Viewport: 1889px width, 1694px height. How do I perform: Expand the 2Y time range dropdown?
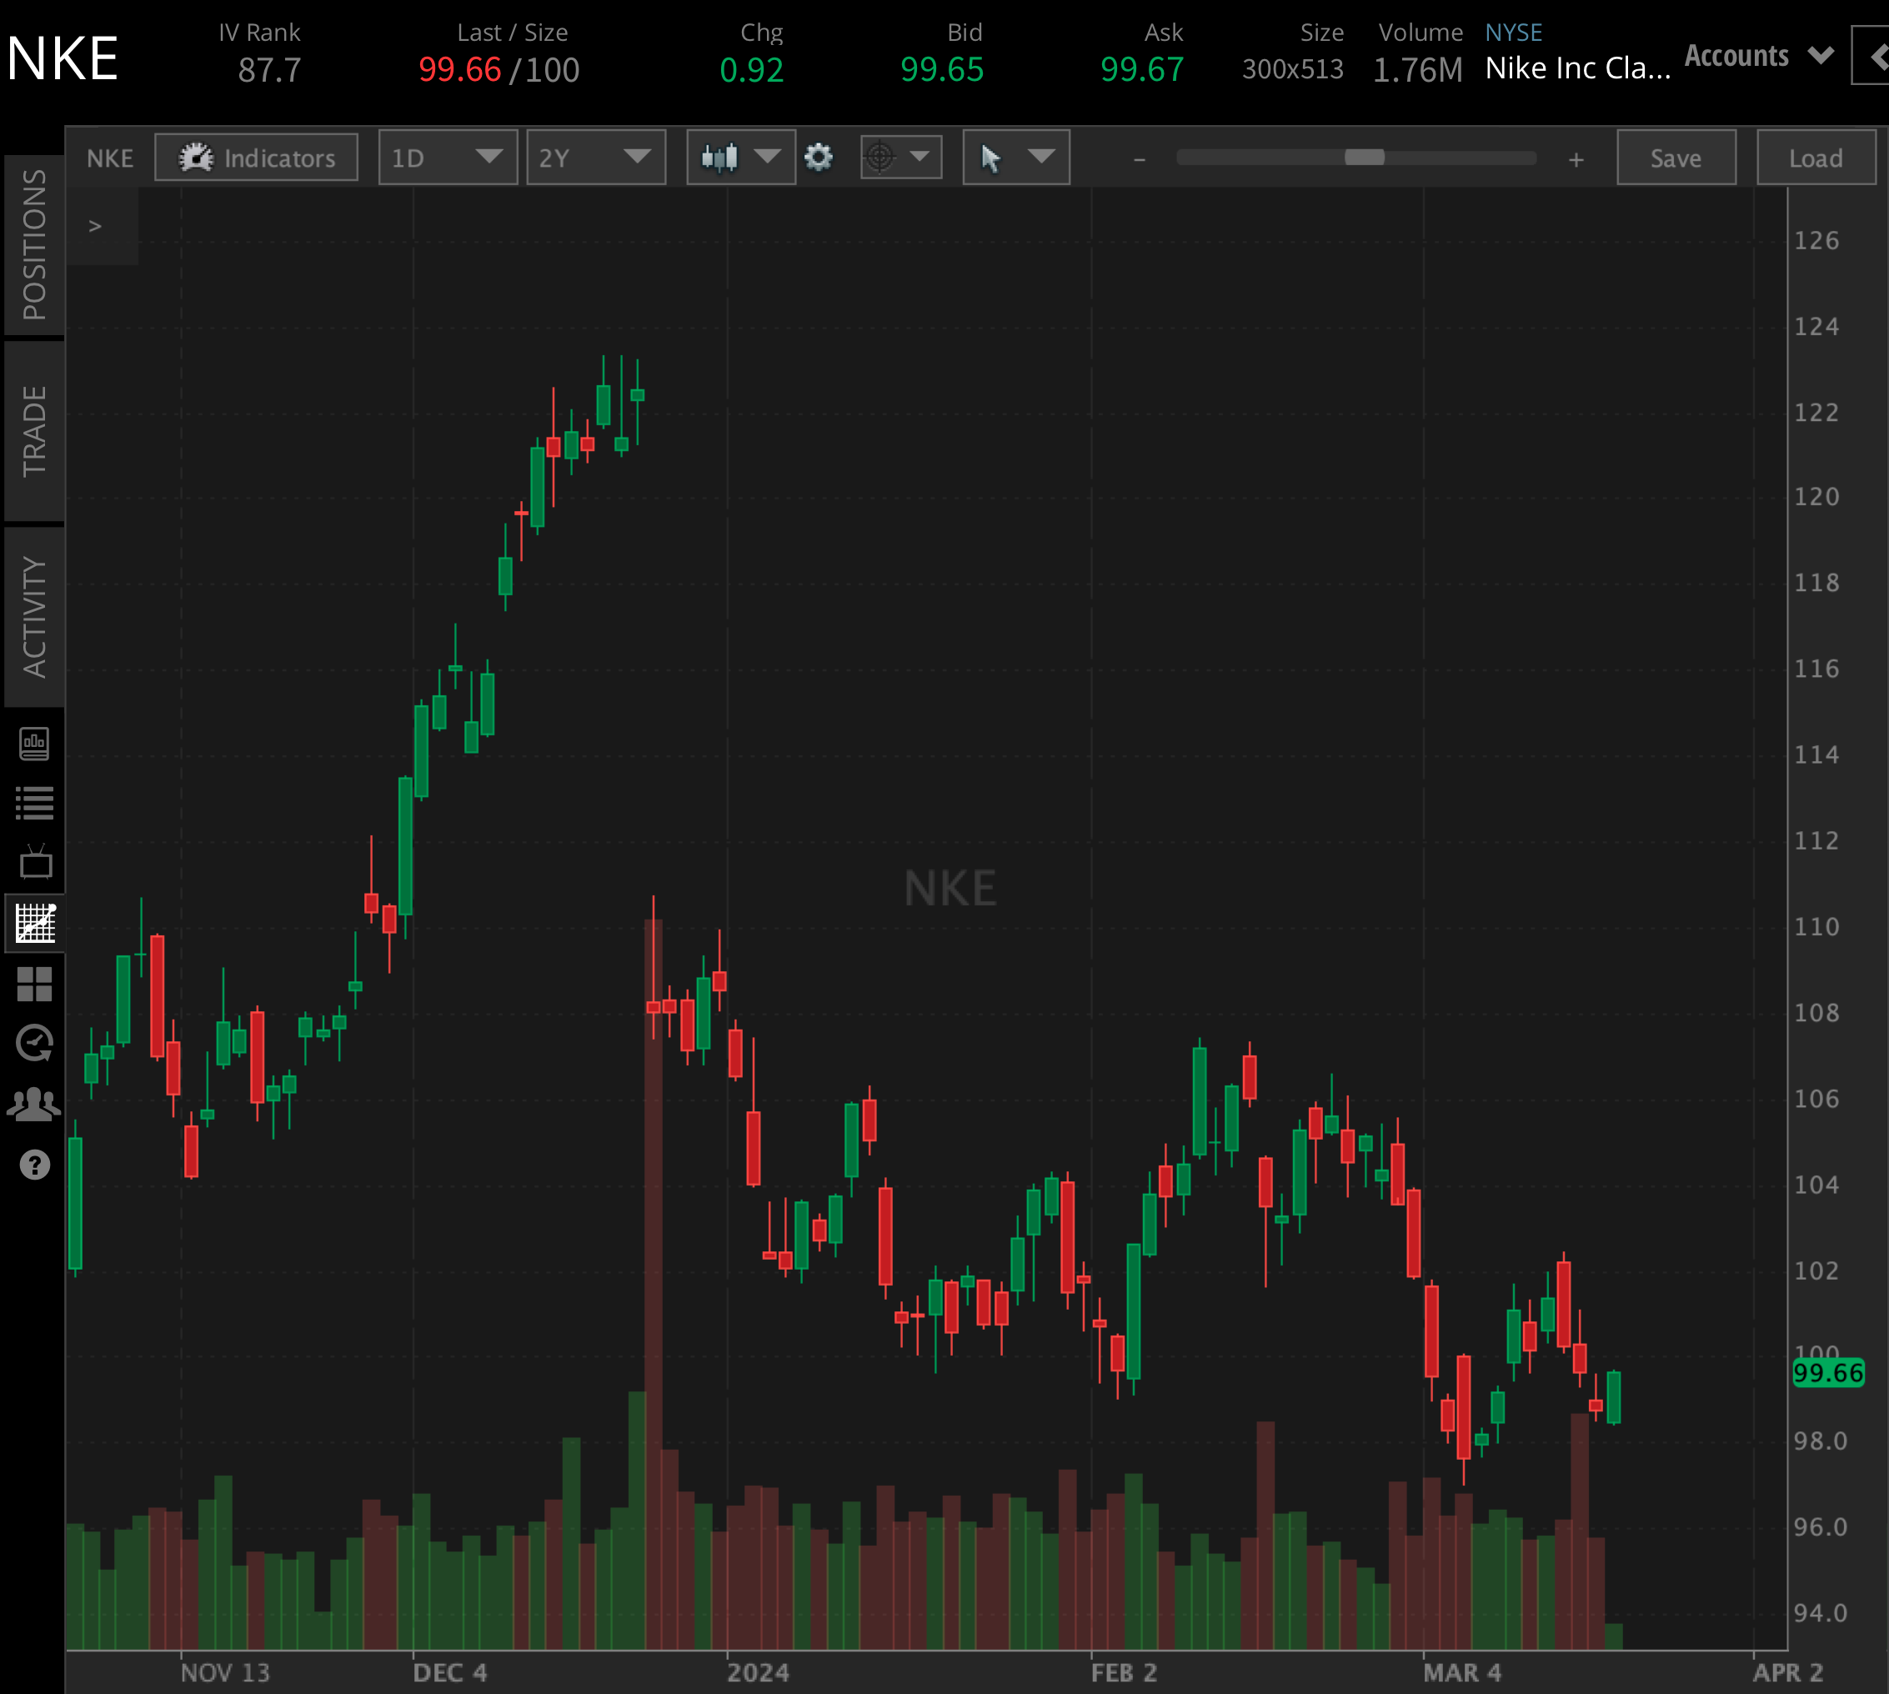[x=595, y=158]
